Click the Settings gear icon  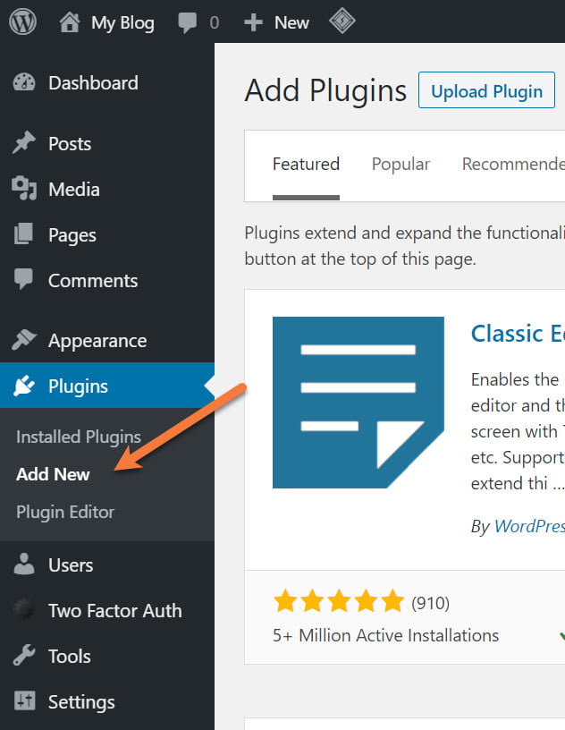tap(25, 701)
